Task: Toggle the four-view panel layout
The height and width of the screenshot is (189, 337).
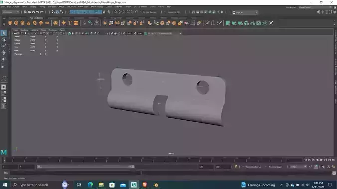Action: click(4, 94)
